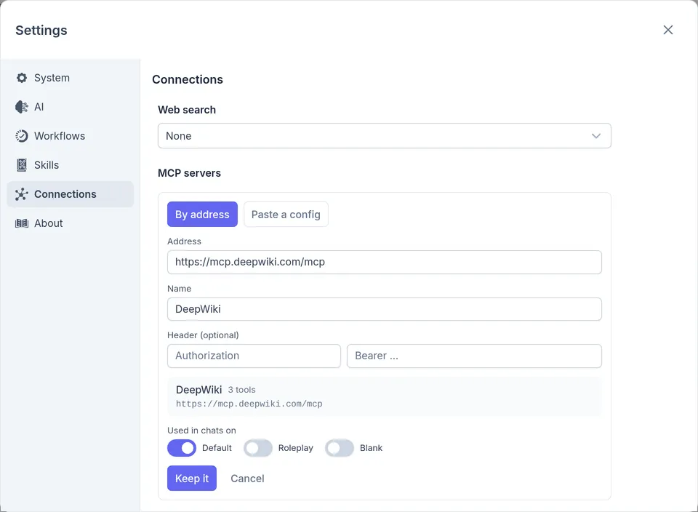698x512 pixels.
Task: Click the Settings dialog title
Action: (41, 31)
